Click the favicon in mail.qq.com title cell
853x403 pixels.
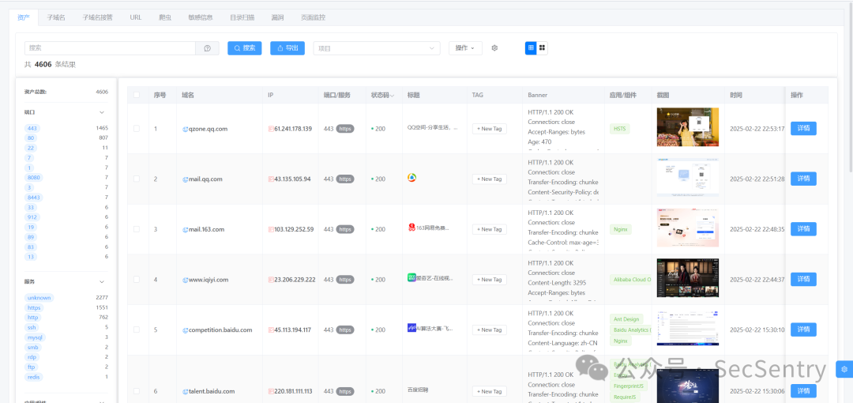pos(411,178)
